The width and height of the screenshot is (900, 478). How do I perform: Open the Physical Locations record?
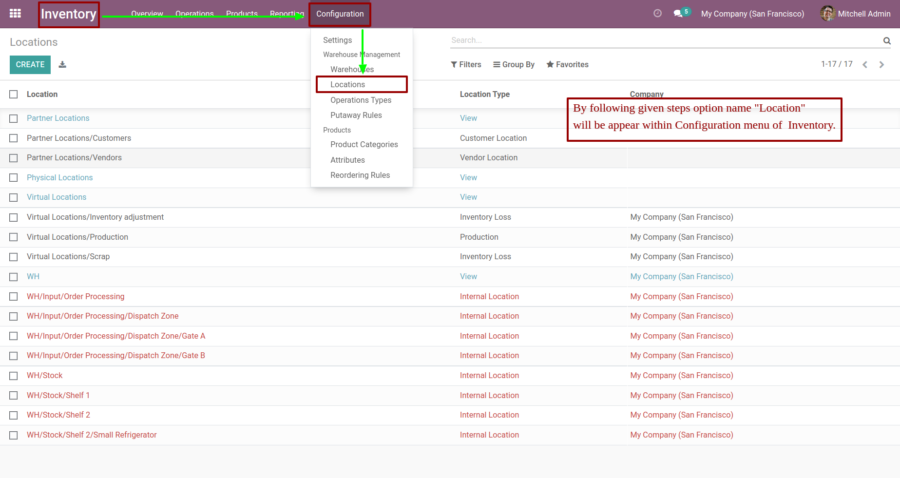tap(59, 177)
